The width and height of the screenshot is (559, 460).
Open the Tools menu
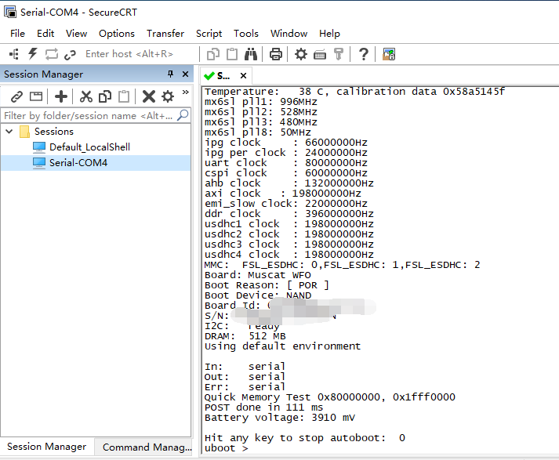point(246,34)
